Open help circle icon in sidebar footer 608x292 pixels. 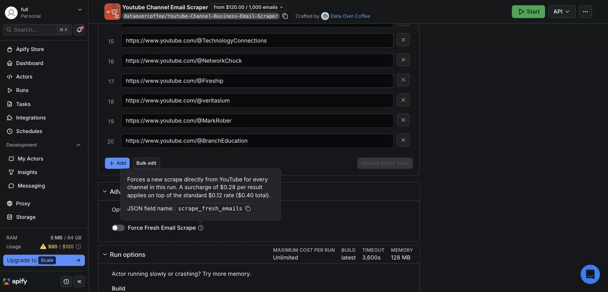pos(66,282)
